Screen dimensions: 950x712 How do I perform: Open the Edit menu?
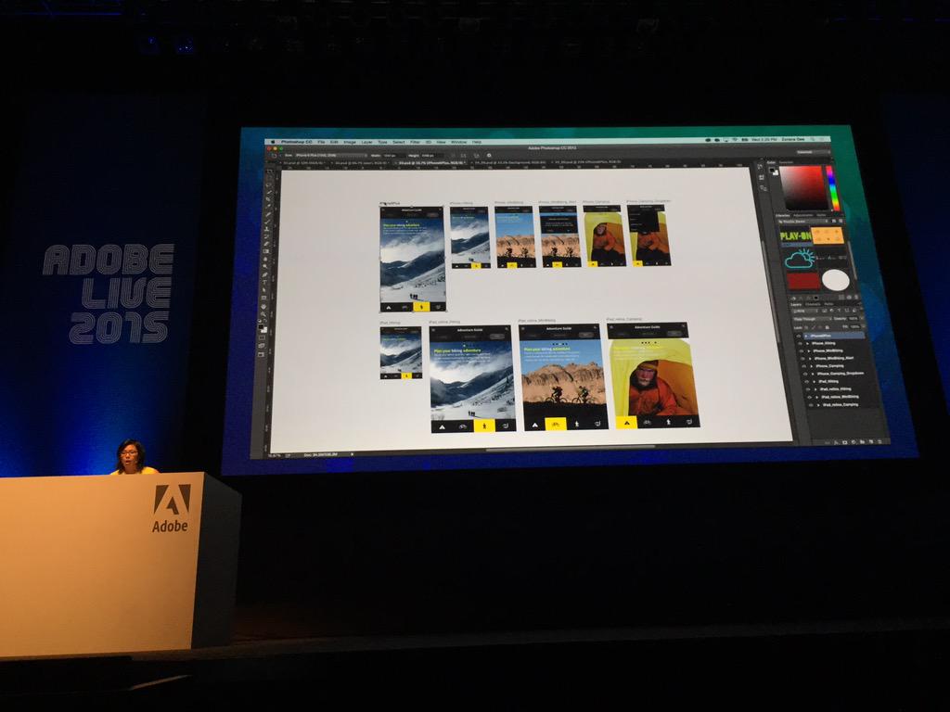[x=334, y=142]
